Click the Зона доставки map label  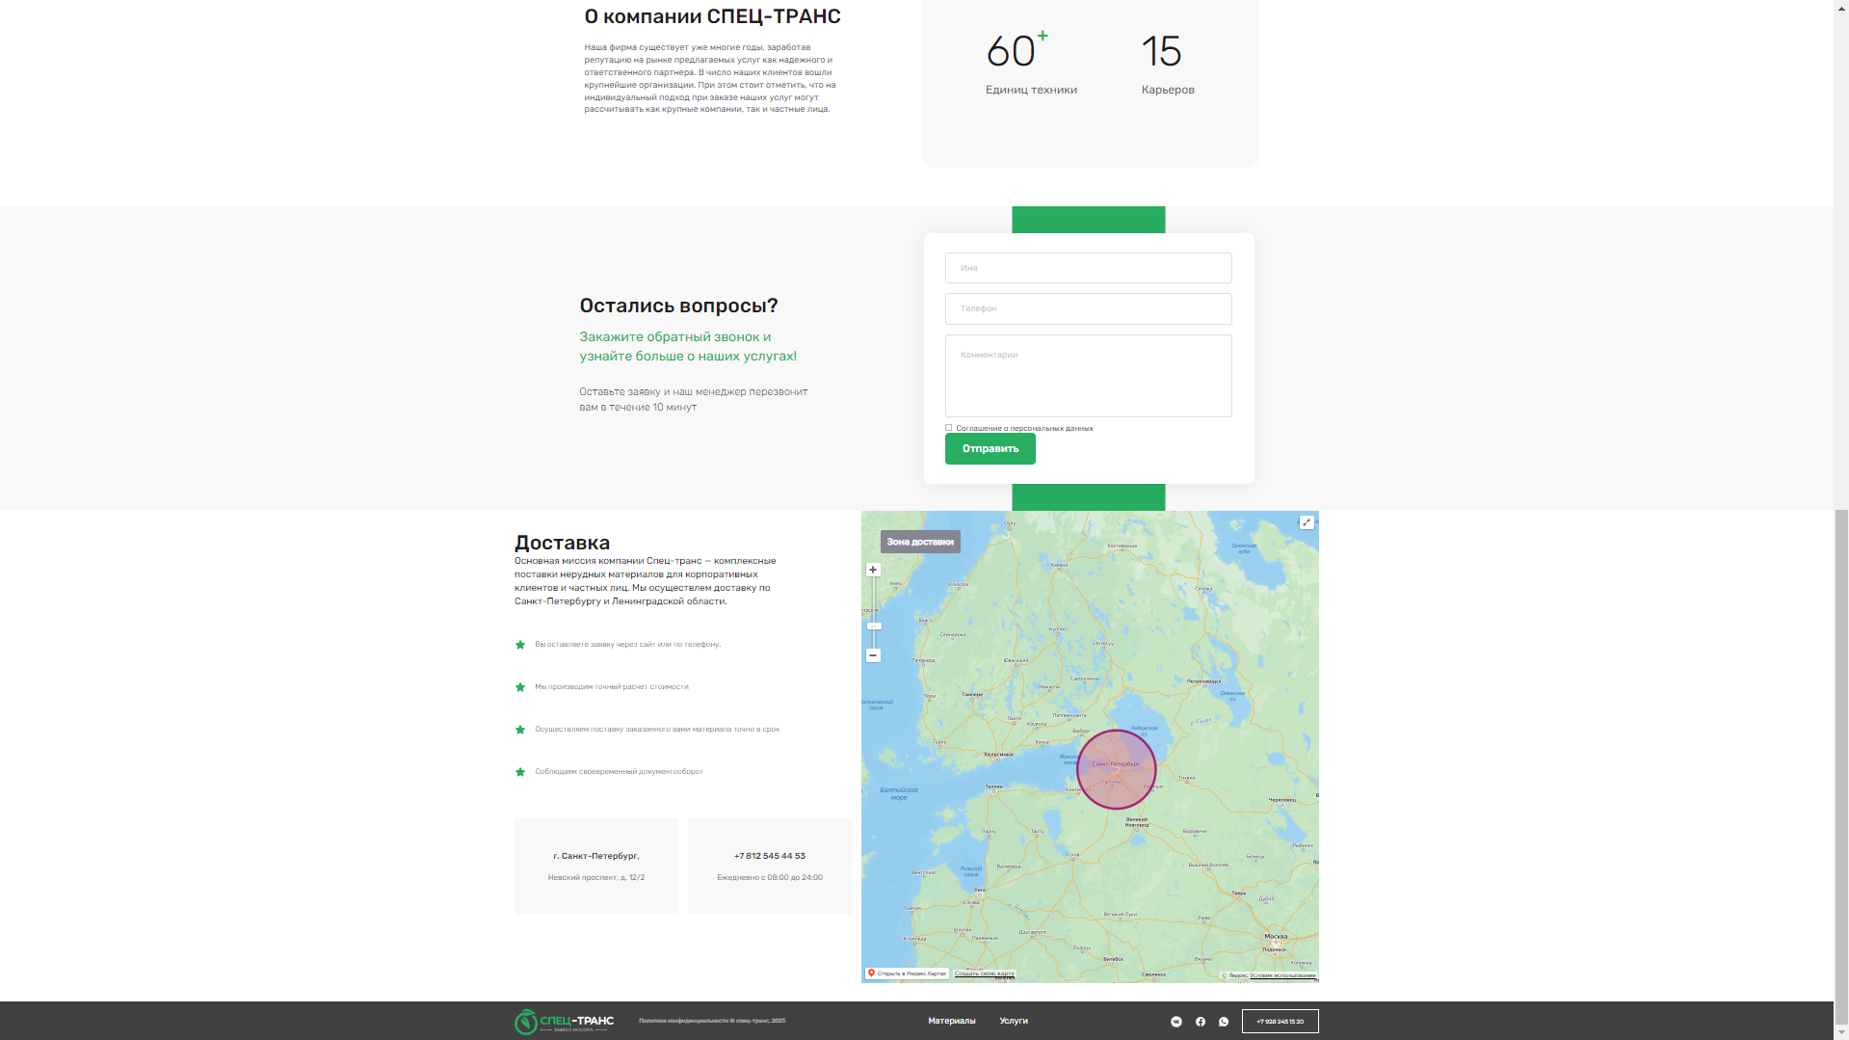click(x=920, y=542)
